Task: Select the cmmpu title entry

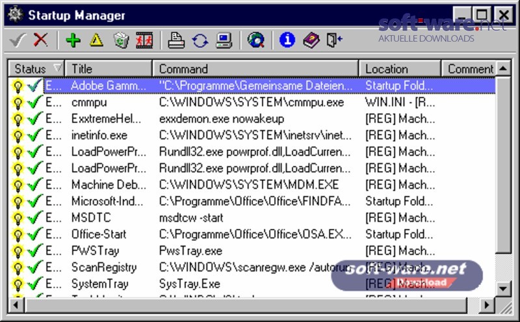Action: 89,103
